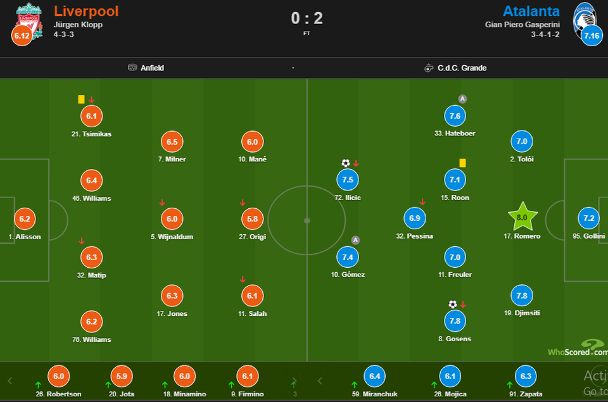
Task: Open the Atalanta team name link
Action: (531, 11)
